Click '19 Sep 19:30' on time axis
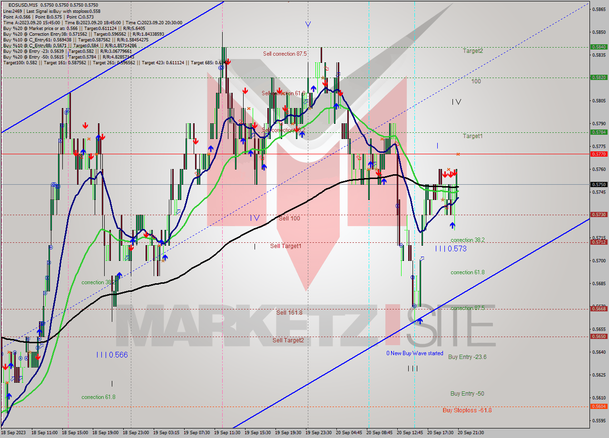This screenshot has width=609, height=438. 288,433
